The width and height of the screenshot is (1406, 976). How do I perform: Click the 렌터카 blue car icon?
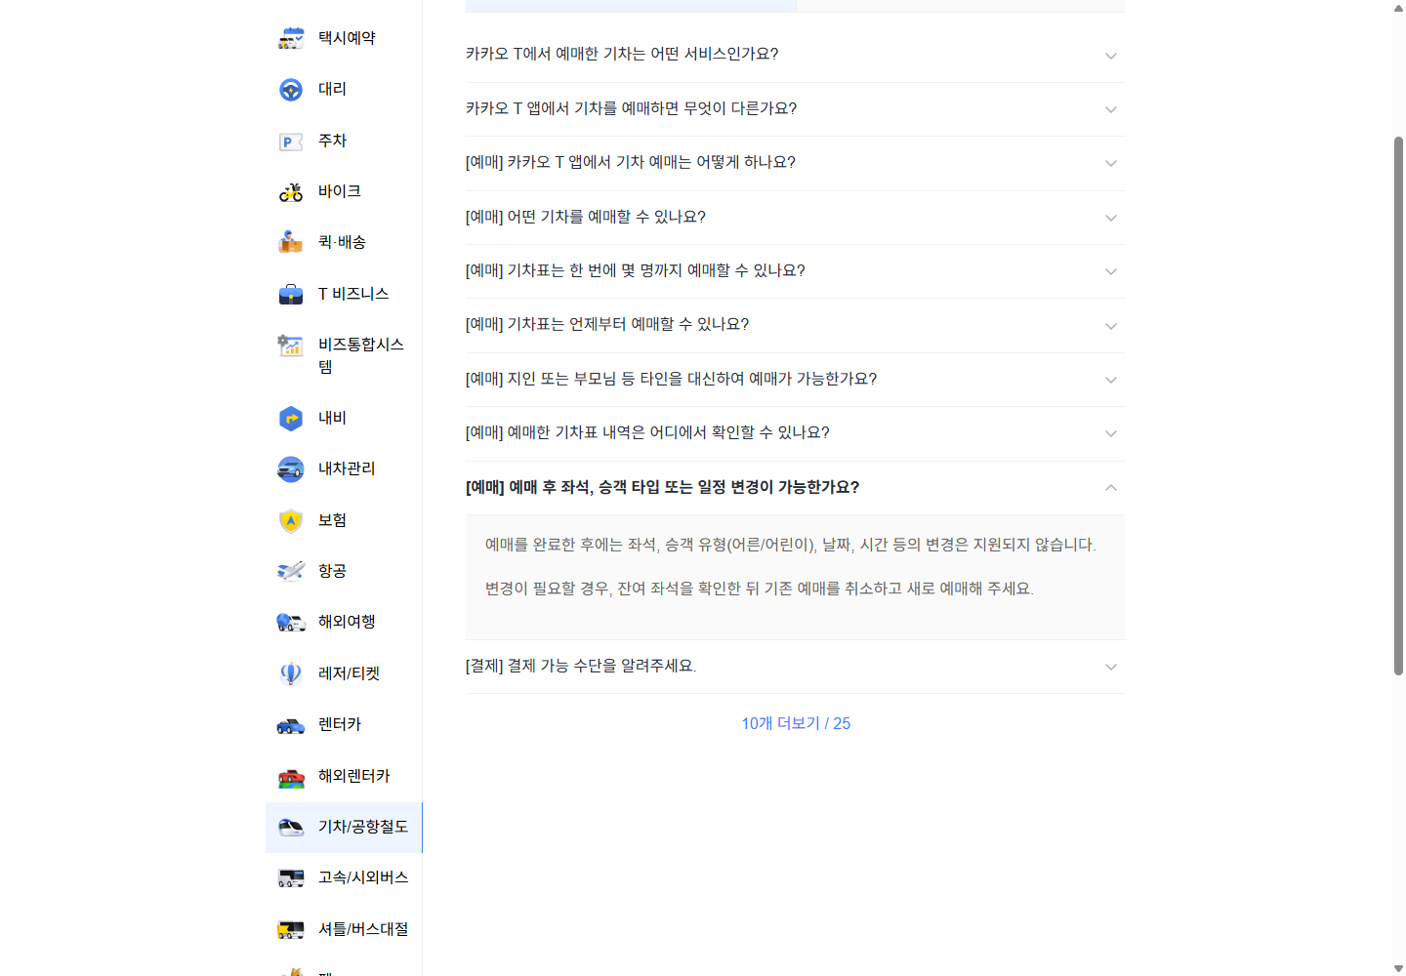tap(291, 725)
